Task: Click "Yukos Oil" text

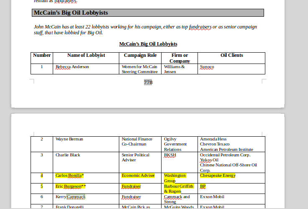Action: 209,160
